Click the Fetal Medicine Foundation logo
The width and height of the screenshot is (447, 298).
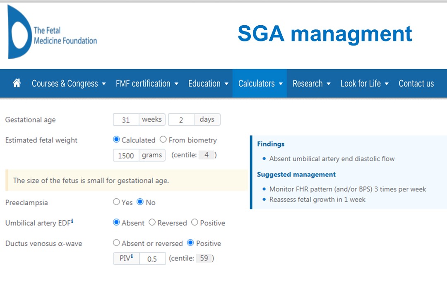coord(52,33)
